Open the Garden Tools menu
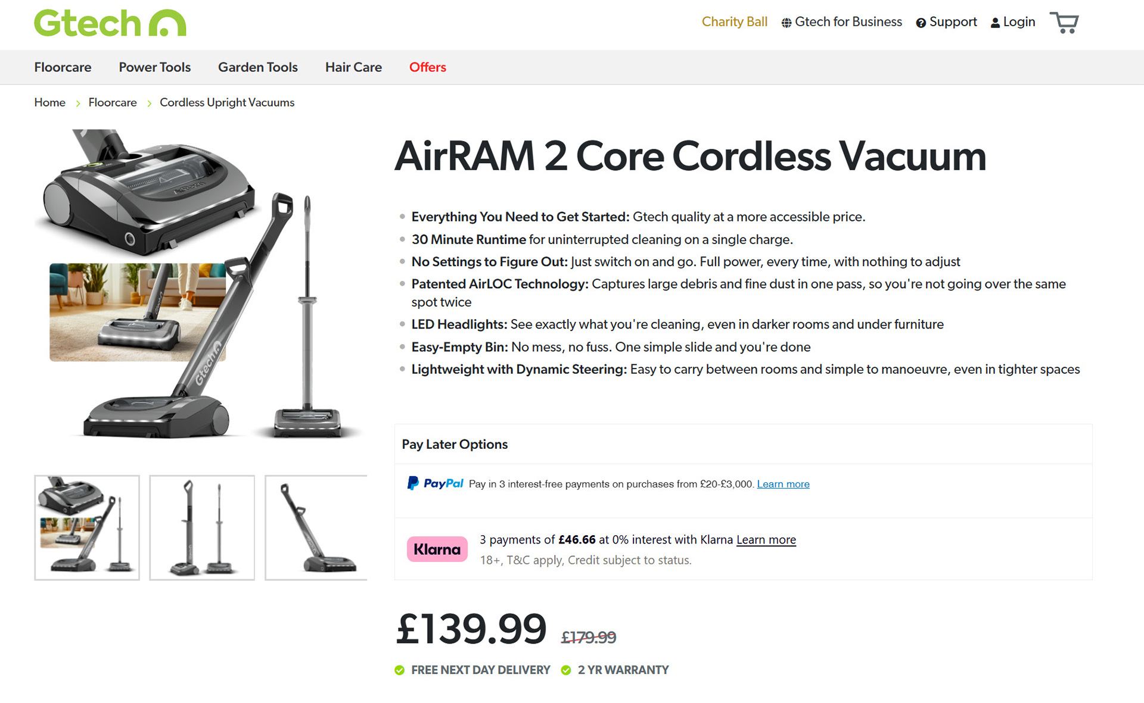The height and width of the screenshot is (703, 1144). point(257,67)
